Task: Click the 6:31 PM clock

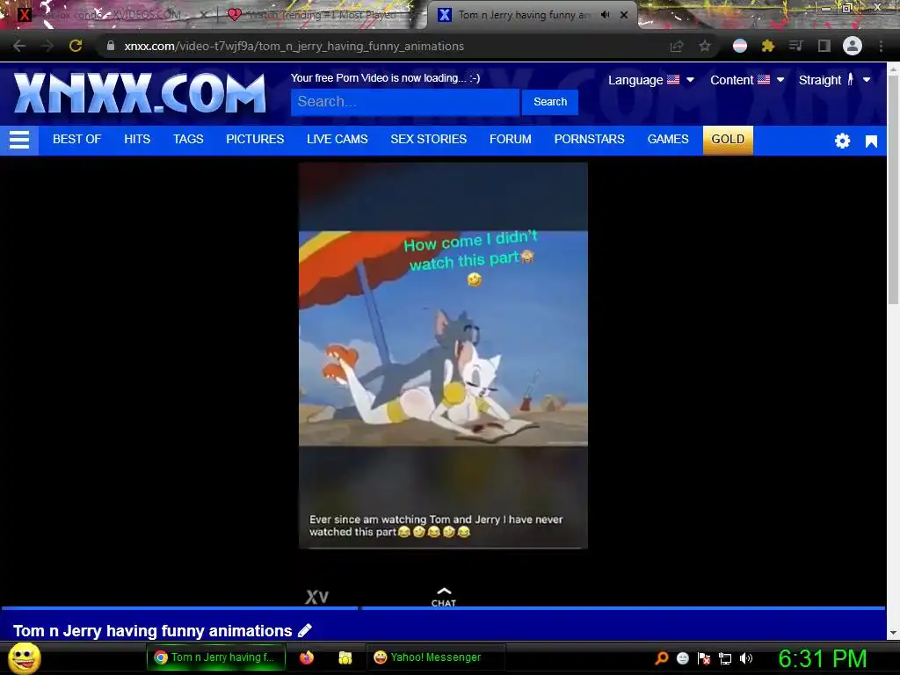Action: (x=822, y=658)
